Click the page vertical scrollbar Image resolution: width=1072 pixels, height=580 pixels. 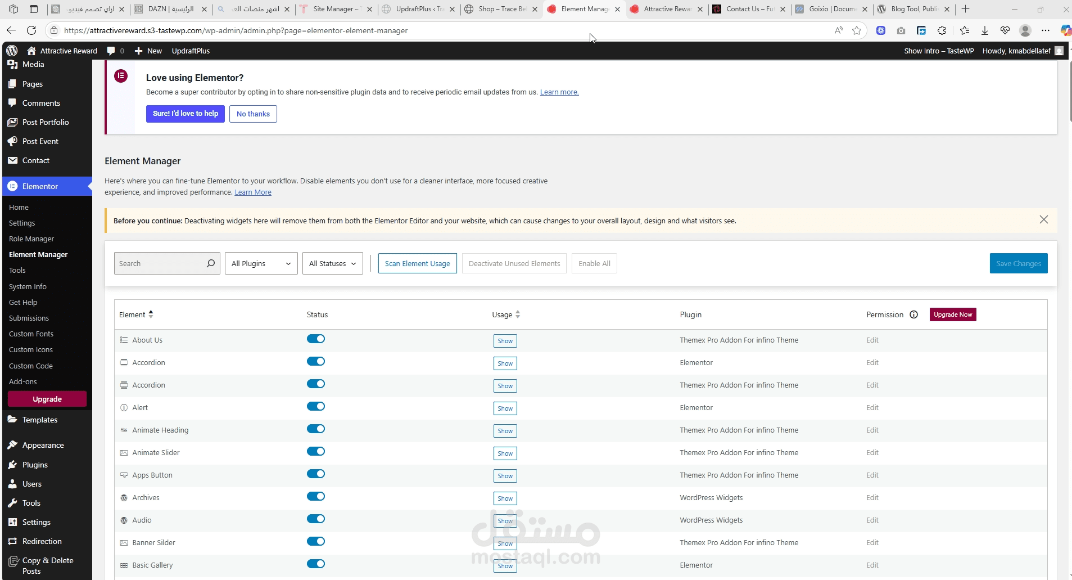coord(1070,90)
